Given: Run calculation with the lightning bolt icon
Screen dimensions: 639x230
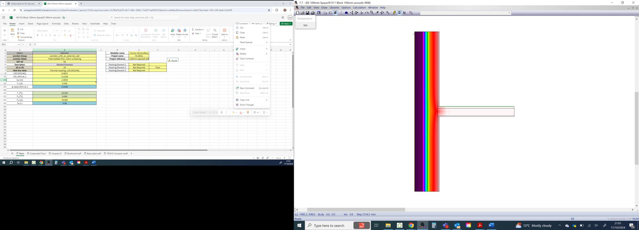Looking at the screenshot, I should click(394, 13).
